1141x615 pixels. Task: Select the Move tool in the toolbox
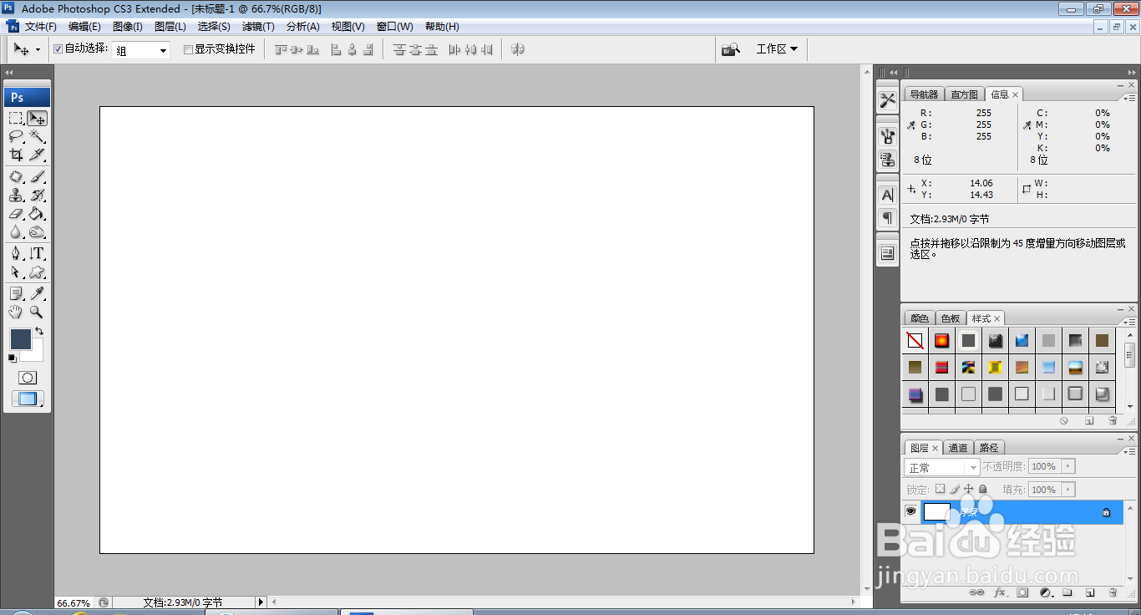[37, 118]
